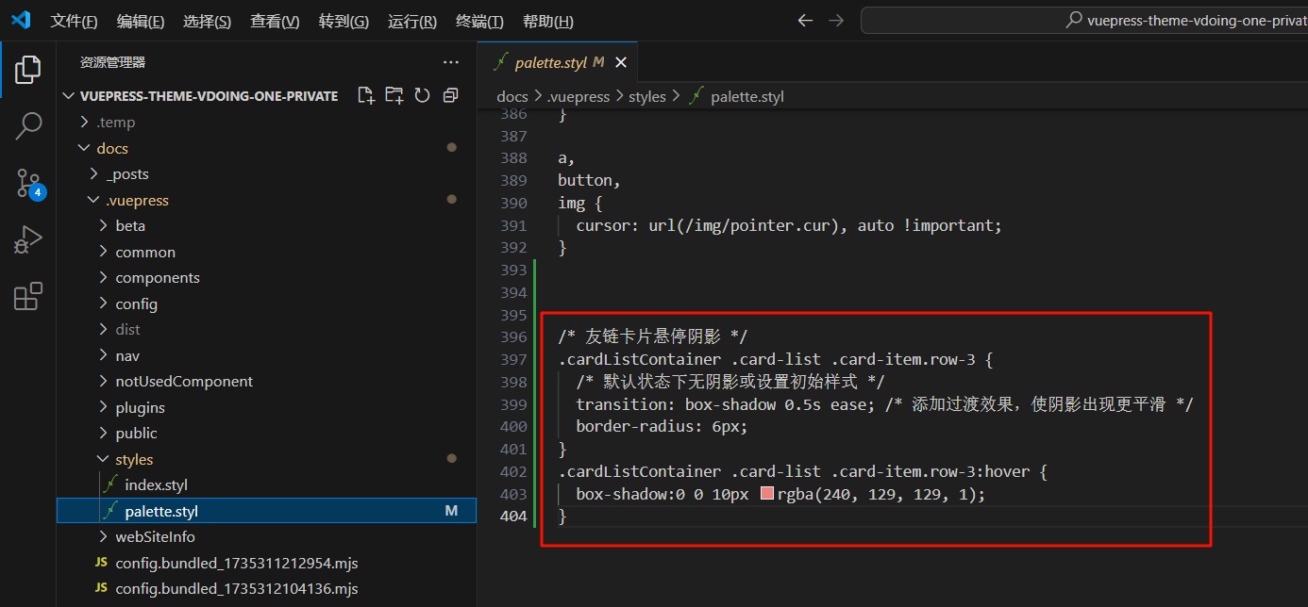Screen dimensions: 1308x607
Task: Open the 终端(T) menu
Action: [x=479, y=21]
